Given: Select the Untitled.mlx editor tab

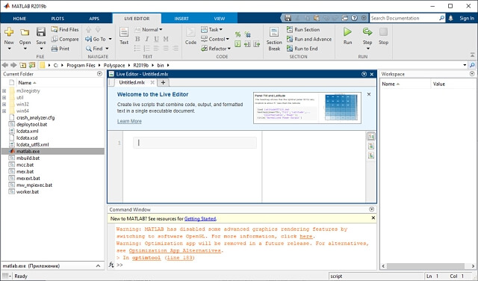Looking at the screenshot, I should pos(131,82).
